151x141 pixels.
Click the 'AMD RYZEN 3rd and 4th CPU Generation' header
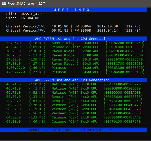tap(73, 80)
